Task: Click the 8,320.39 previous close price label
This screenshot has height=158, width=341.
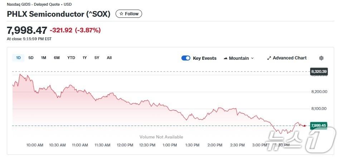Action: (319, 72)
